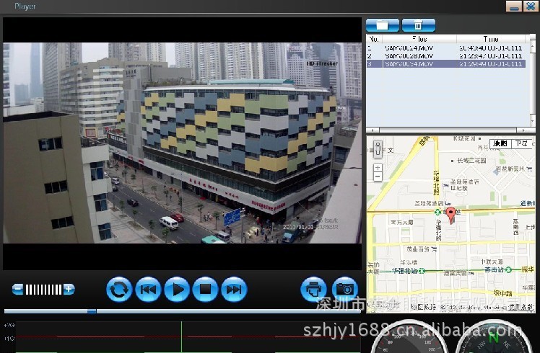Skip to the previous video

coord(148,290)
